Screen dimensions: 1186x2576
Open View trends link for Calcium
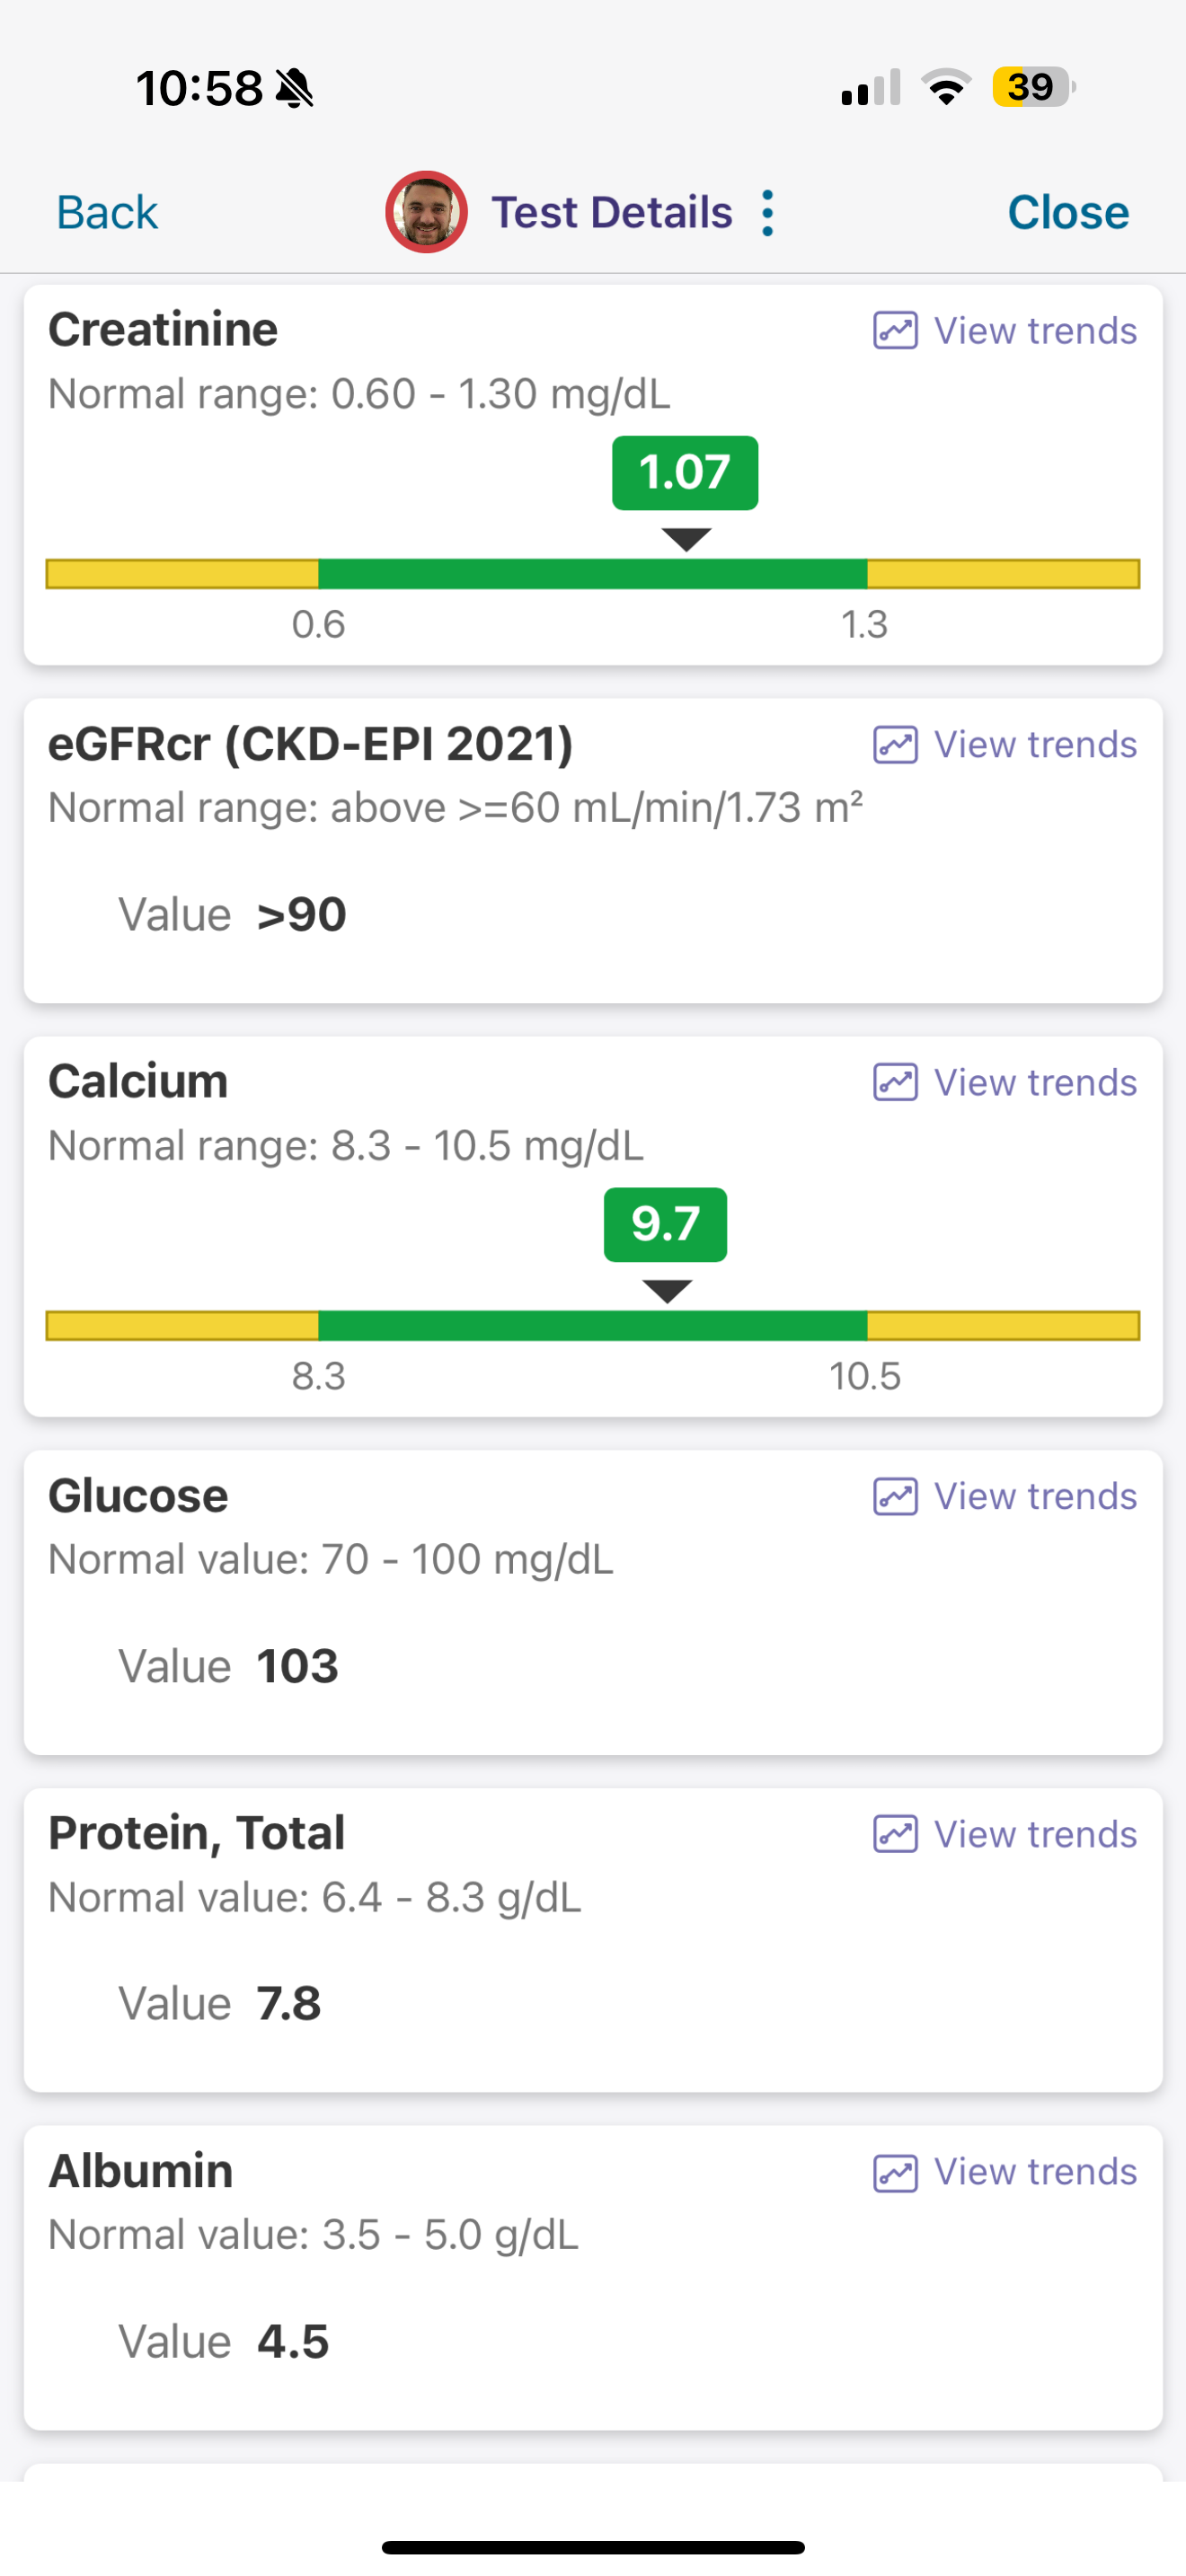pos(1035,1082)
